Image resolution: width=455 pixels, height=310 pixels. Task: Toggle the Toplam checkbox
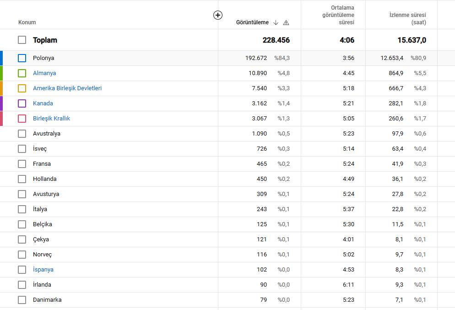point(22,40)
